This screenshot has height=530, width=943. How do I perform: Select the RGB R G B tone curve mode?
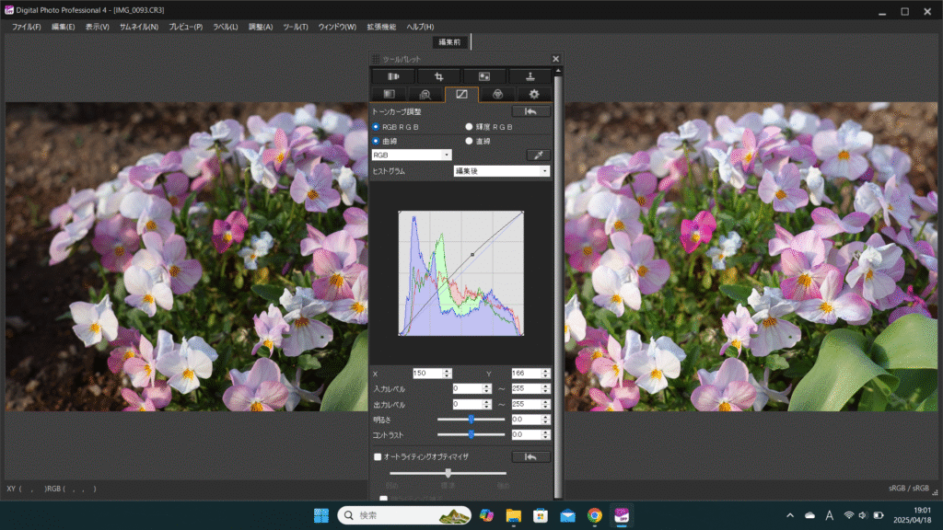click(x=376, y=127)
